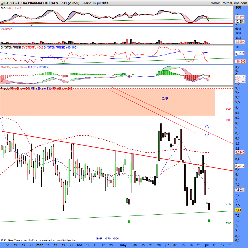Click the red question mark in stochastic panel
This screenshot has width=248, height=248.
click(x=32, y=24)
